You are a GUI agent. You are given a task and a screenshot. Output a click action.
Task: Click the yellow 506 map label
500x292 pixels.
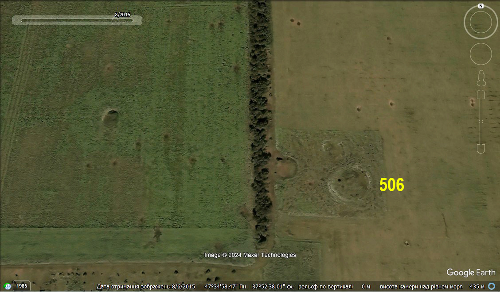pyautogui.click(x=391, y=185)
